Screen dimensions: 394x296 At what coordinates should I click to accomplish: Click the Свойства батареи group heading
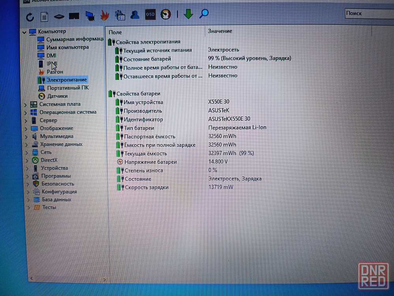point(138,94)
